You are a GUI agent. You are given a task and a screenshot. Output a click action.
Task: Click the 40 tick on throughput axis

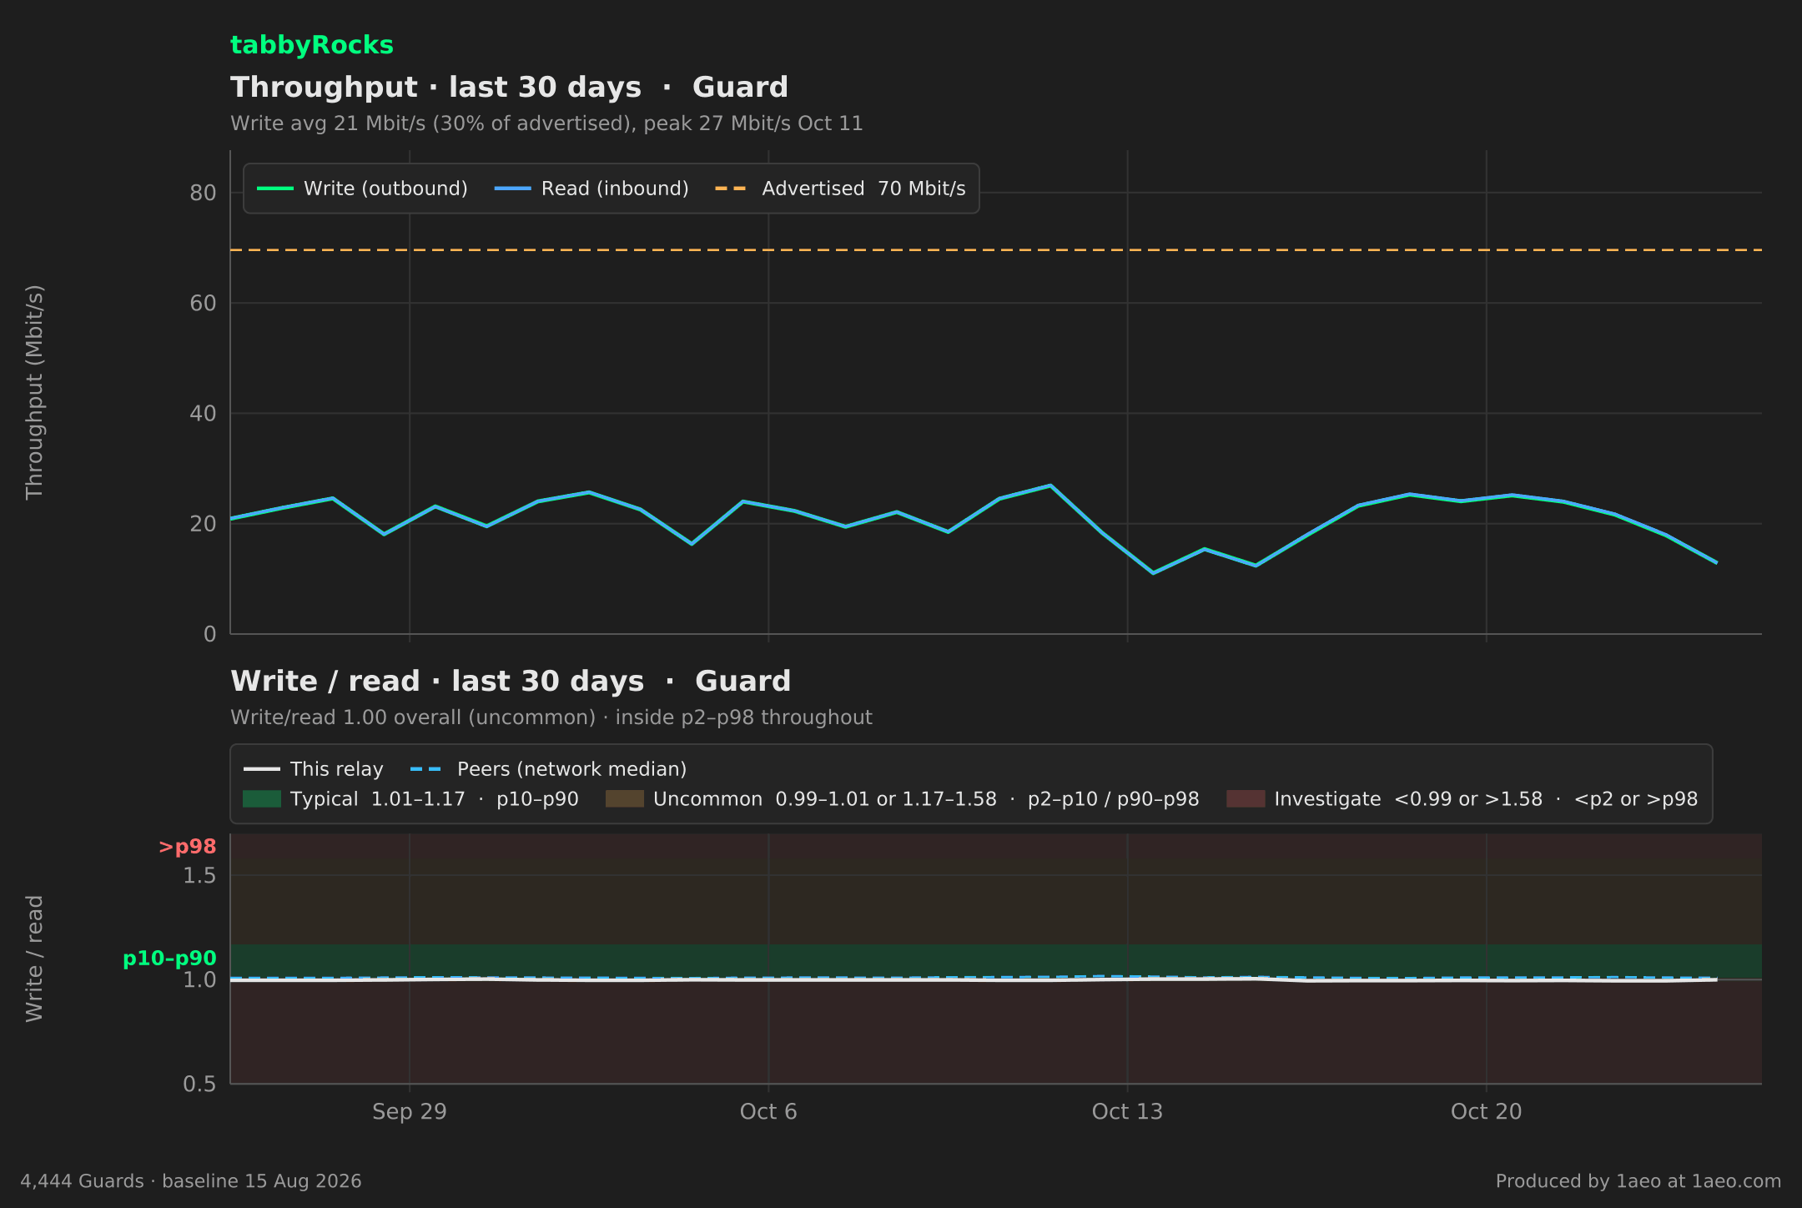pyautogui.click(x=203, y=414)
